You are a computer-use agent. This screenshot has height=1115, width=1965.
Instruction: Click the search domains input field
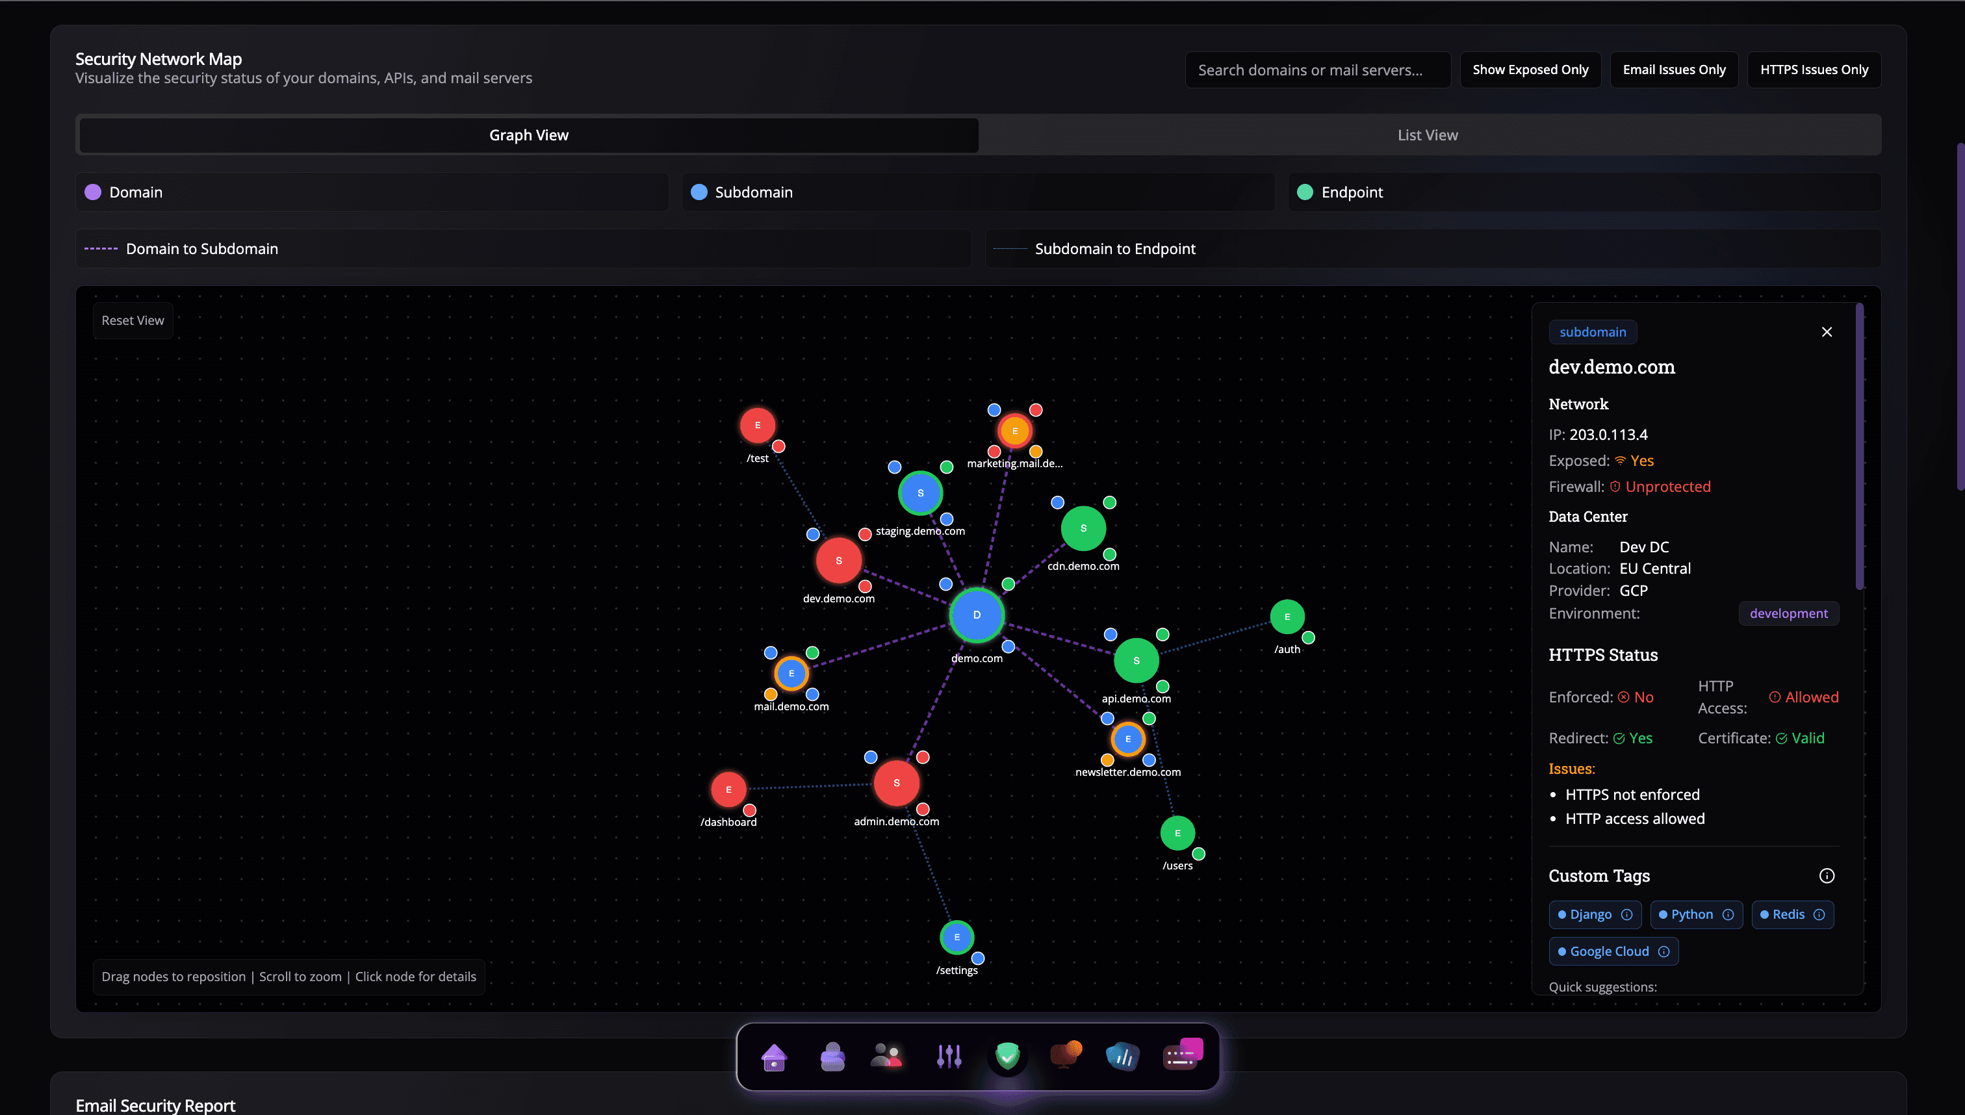click(1317, 70)
